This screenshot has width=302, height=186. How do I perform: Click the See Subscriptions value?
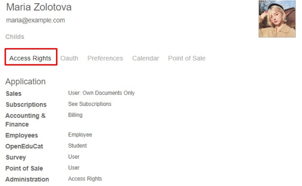90,104
